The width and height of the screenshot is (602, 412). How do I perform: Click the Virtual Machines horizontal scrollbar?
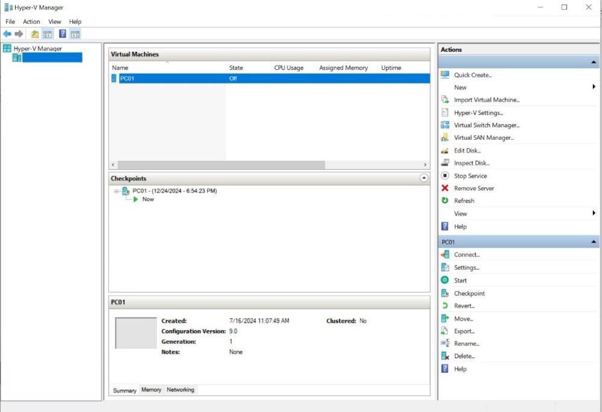[x=221, y=165]
